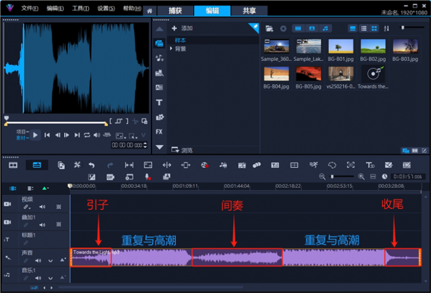Open the 3D title editor icon
The width and height of the screenshot is (431, 293).
tap(370, 165)
